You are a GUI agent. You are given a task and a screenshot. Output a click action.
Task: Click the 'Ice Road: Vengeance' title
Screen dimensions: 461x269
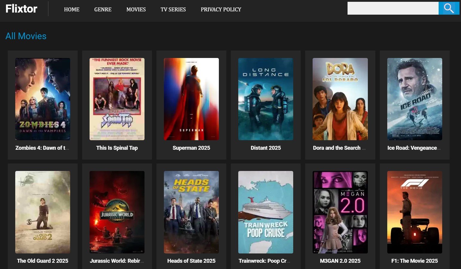414,148
